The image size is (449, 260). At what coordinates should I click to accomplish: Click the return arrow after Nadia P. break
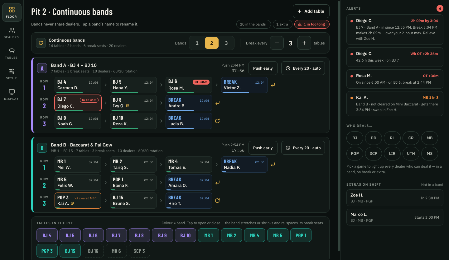click(x=273, y=164)
